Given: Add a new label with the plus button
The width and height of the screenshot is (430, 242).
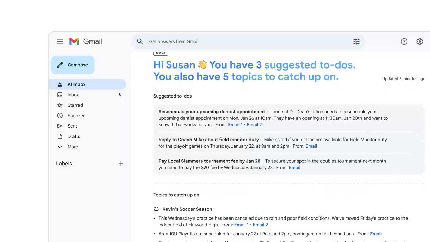Looking at the screenshot, I should pyautogui.click(x=121, y=164).
